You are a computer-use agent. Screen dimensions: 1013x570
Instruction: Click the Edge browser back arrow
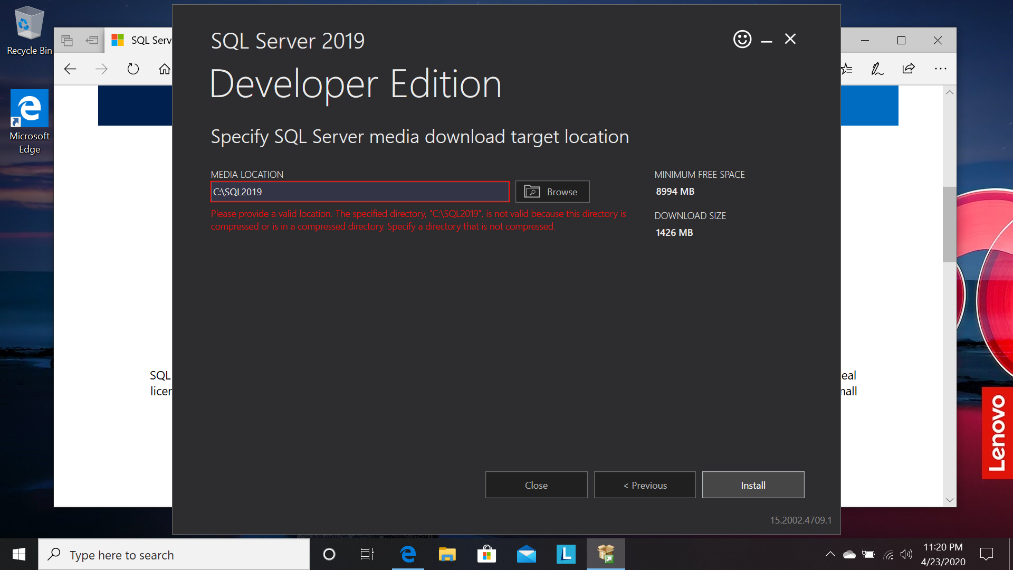pyautogui.click(x=70, y=69)
